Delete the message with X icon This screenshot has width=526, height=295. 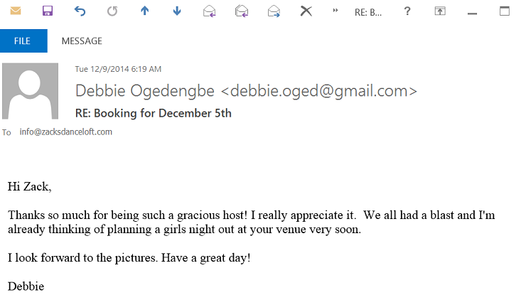click(306, 11)
